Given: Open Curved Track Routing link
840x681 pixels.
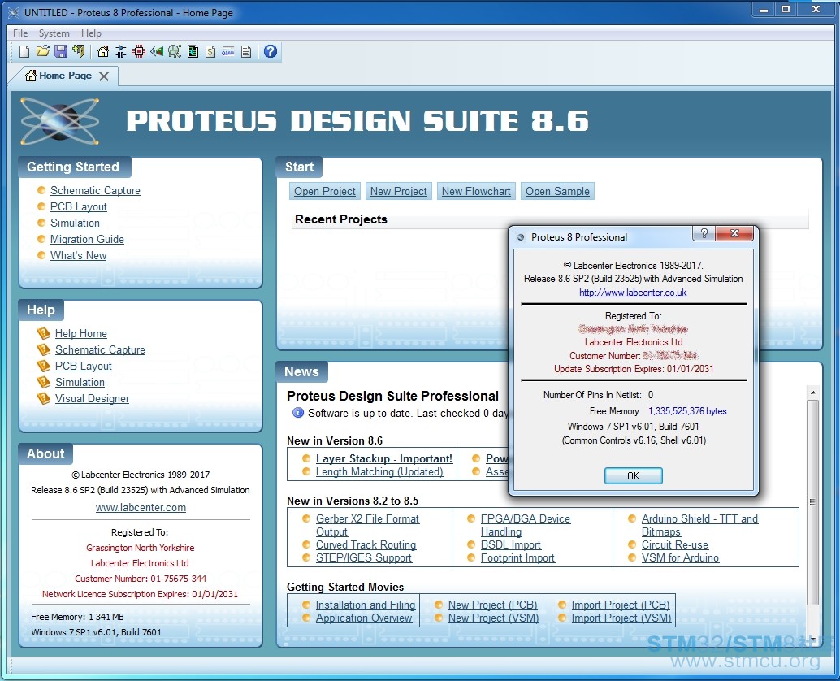Looking at the screenshot, I should (x=366, y=545).
